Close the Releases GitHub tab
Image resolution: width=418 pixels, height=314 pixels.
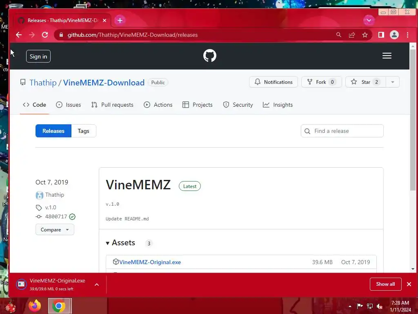[104, 20]
